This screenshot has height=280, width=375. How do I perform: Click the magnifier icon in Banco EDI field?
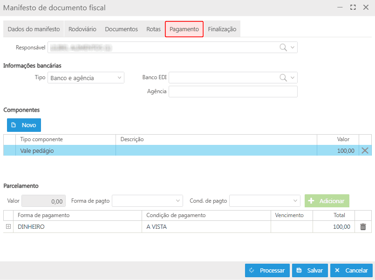click(x=283, y=78)
